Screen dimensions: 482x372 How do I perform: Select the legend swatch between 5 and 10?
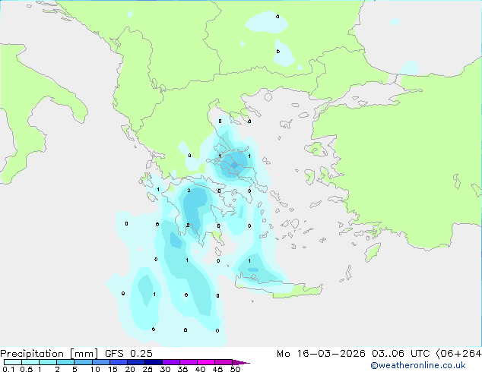(x=84, y=362)
